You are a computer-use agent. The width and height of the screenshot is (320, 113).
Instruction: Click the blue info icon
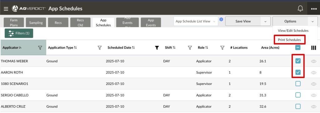coord(221,19)
